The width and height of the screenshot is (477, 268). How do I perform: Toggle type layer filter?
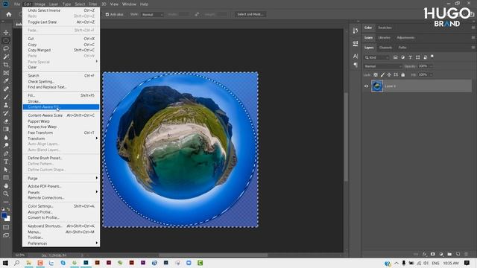(x=410, y=57)
